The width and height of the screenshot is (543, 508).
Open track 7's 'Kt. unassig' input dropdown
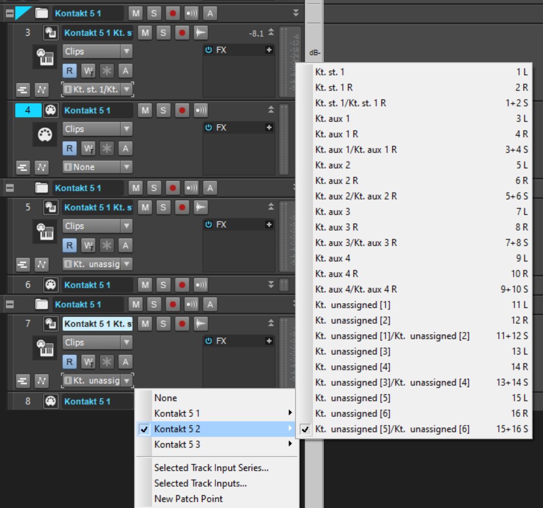tap(97, 381)
